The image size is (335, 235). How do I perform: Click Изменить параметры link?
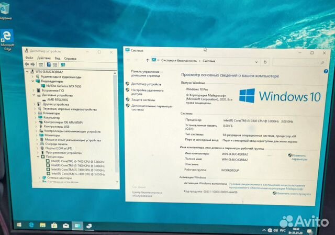pos(299,157)
